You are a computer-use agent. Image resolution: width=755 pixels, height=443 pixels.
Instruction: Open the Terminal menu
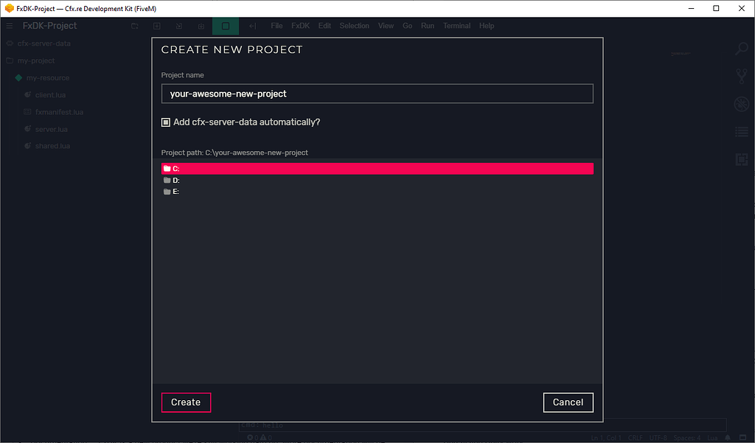[456, 25]
